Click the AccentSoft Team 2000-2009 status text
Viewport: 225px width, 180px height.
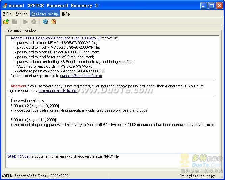(35, 176)
